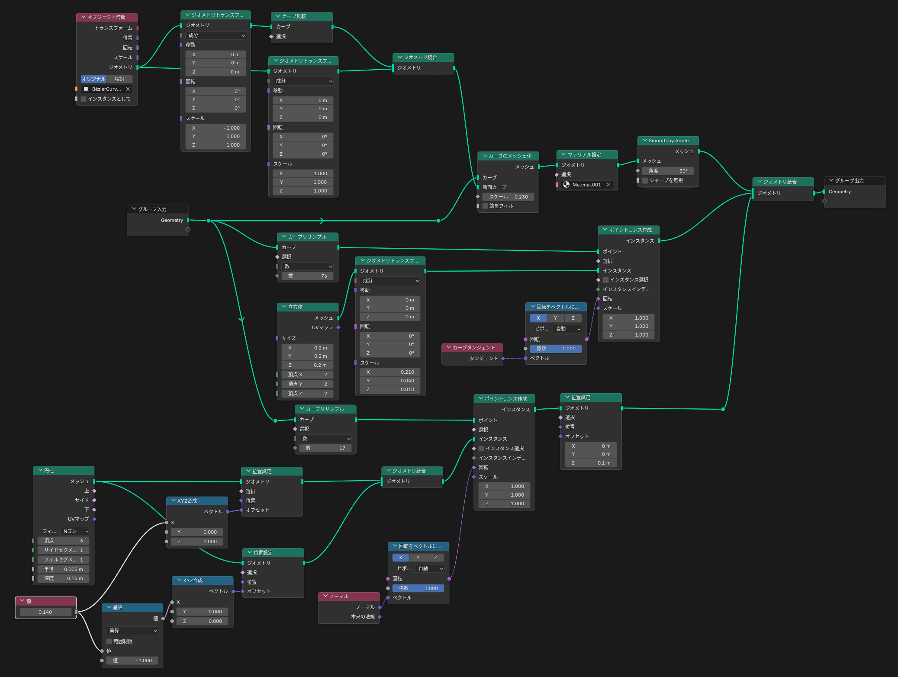This screenshot has width=898, height=677.
Task: Click the フィルセグメ... 1 field
Action: [x=63, y=560]
